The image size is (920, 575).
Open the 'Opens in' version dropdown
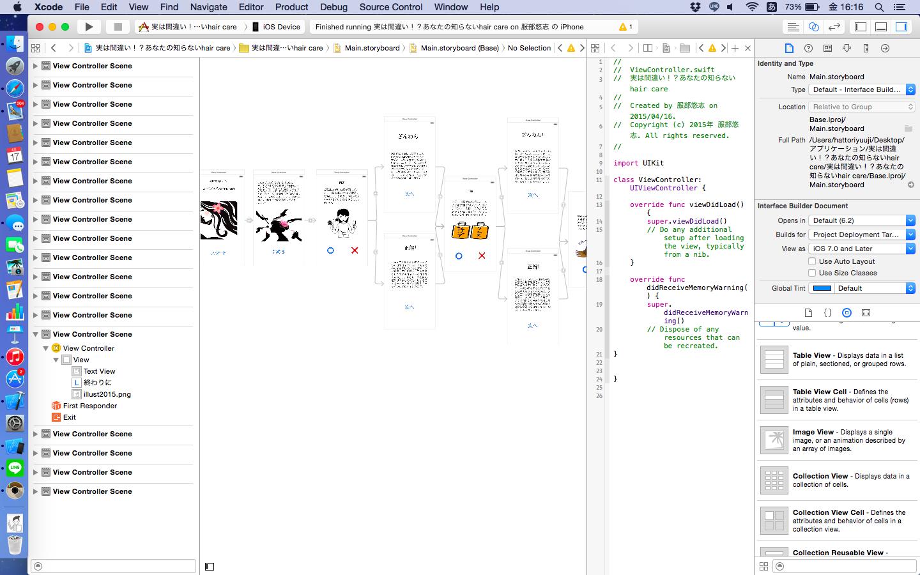click(x=862, y=220)
